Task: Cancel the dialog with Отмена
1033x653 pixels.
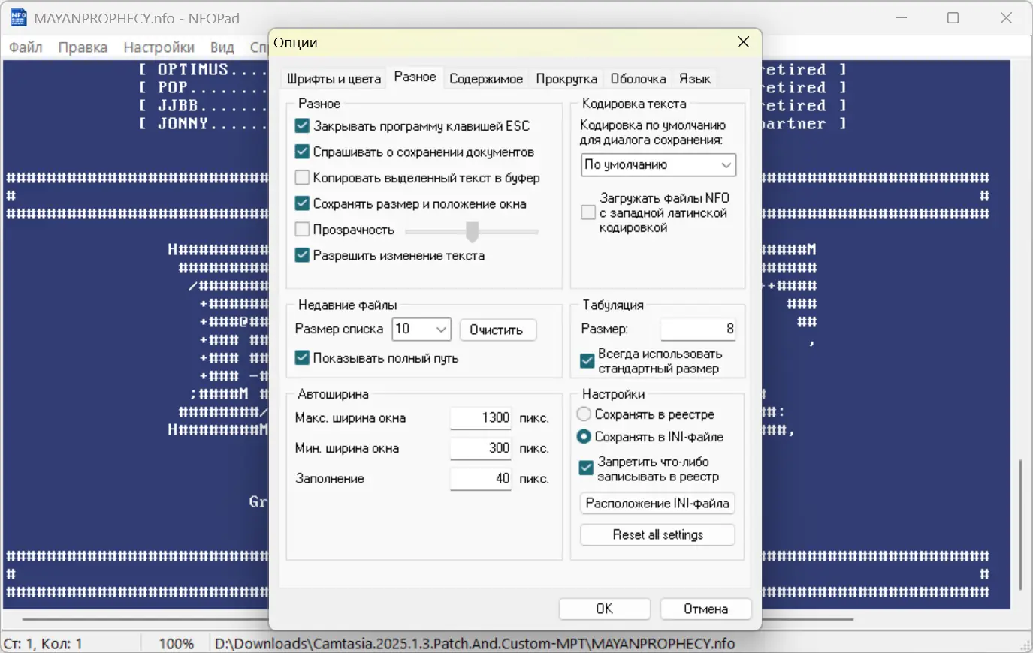Action: (x=705, y=609)
